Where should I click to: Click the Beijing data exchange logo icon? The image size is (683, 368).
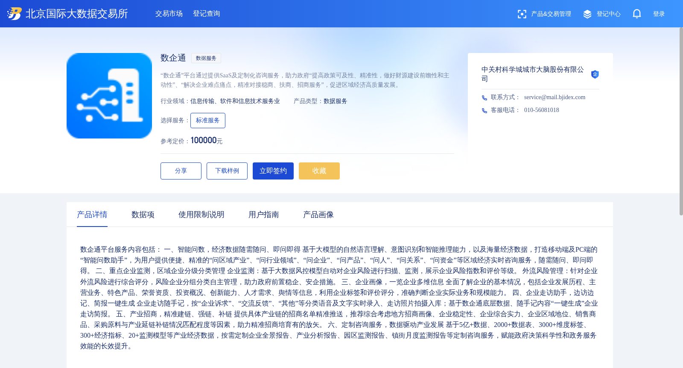(x=15, y=14)
